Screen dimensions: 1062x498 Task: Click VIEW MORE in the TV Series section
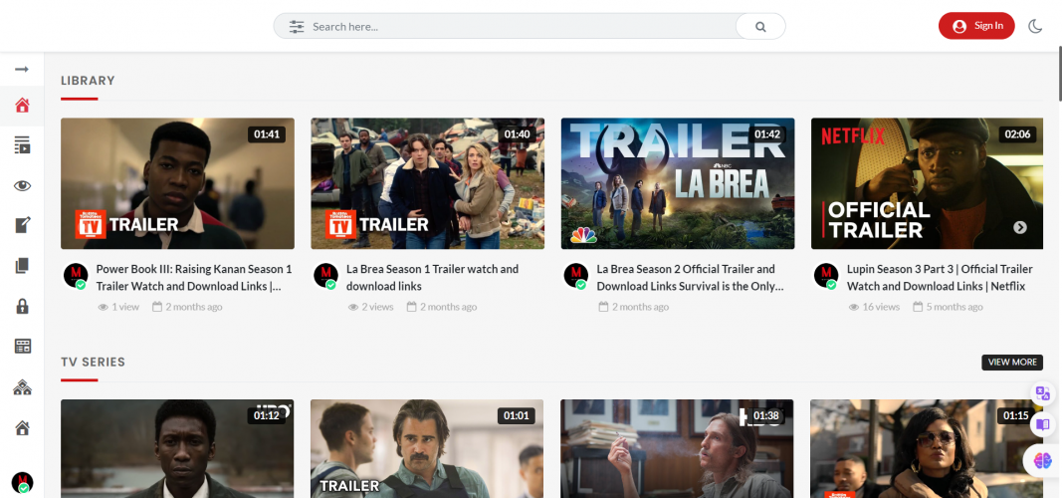(1012, 362)
